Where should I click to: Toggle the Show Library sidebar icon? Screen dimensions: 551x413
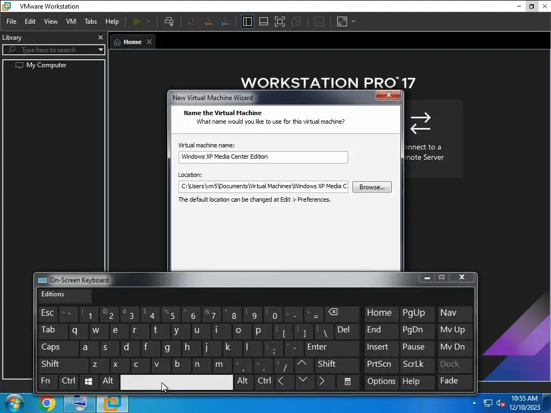248,22
